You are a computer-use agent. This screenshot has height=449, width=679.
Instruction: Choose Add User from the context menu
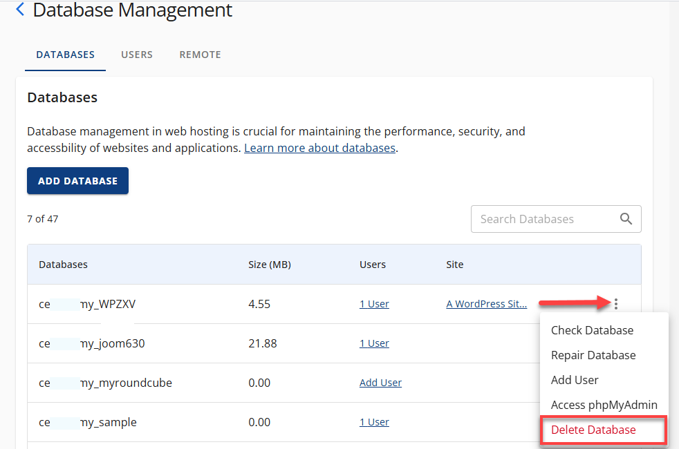pos(575,379)
